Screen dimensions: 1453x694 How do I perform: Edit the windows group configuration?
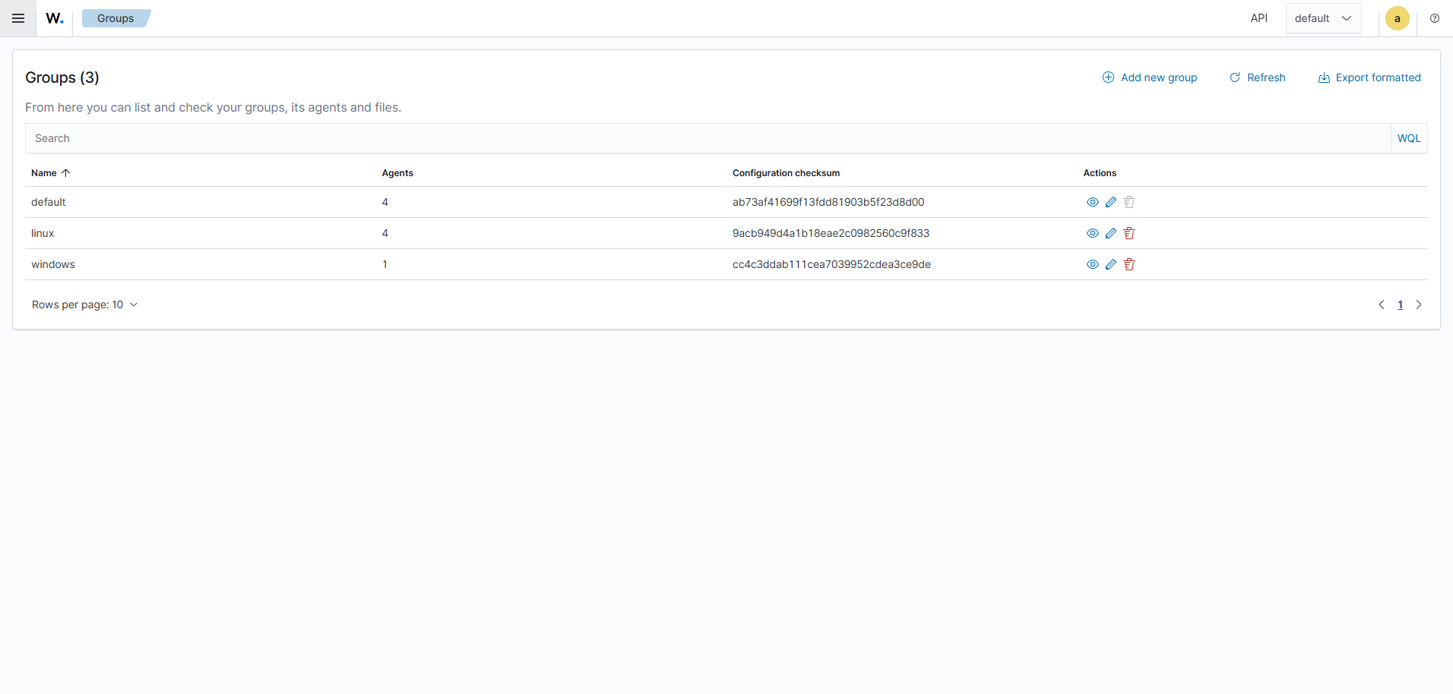(x=1111, y=264)
